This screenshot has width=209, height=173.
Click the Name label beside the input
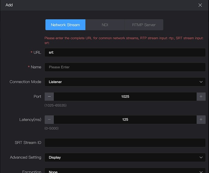click(x=36, y=67)
